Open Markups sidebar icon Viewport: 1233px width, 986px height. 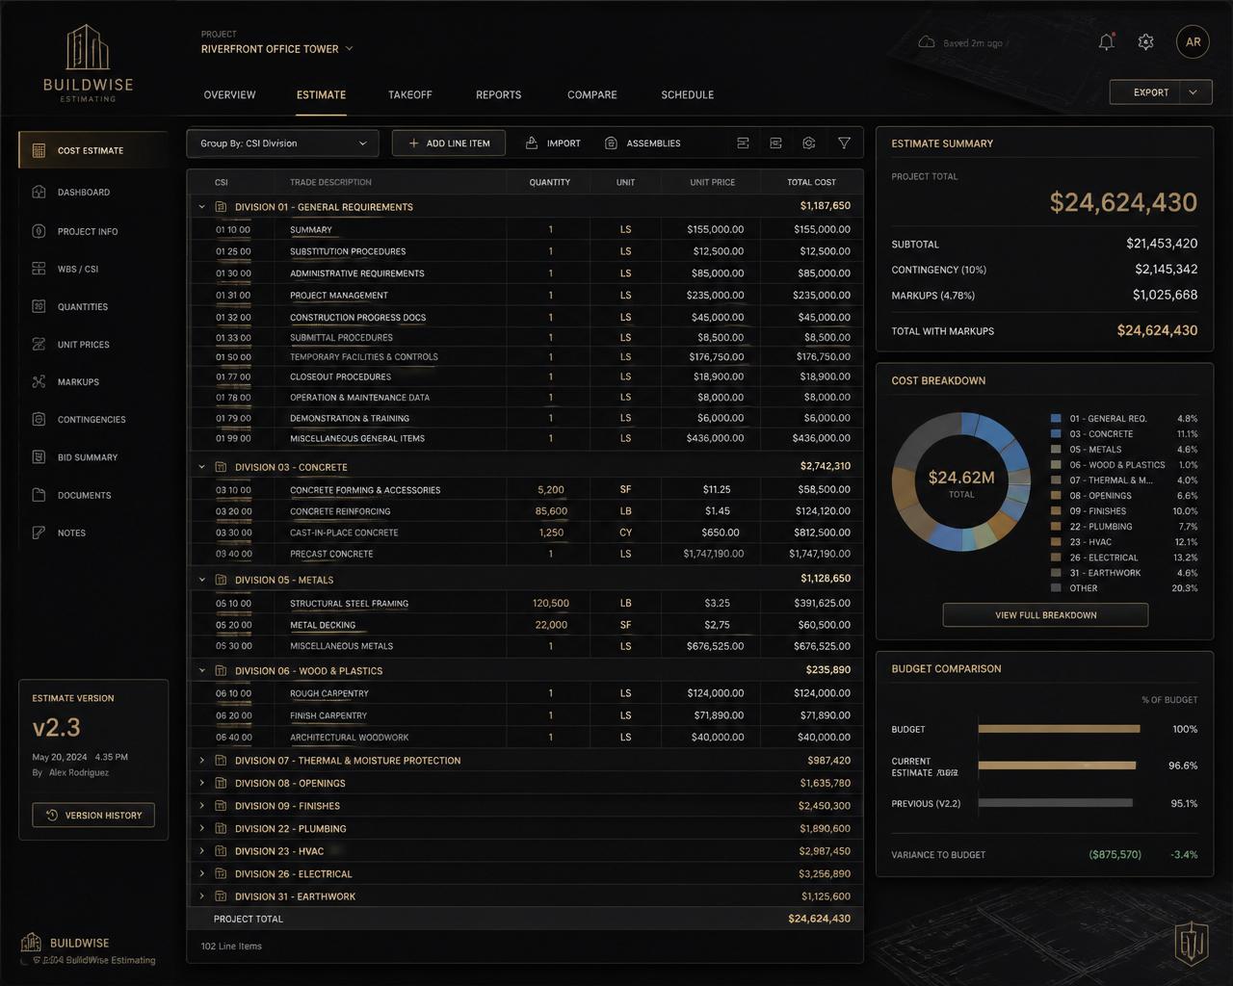click(39, 381)
